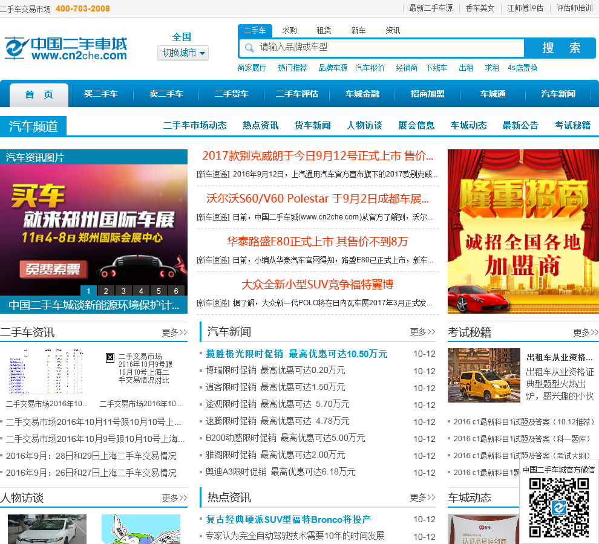Click 江师傅评估 top link
This screenshot has height=544, width=599.
[525, 8]
